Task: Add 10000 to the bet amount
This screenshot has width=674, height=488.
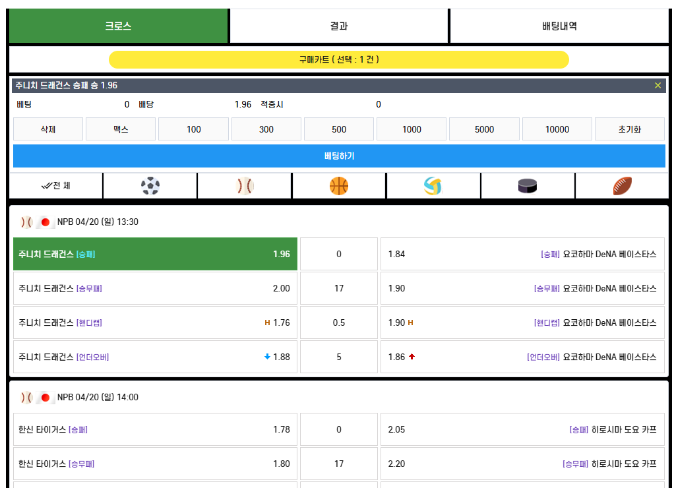Action: [x=557, y=129]
